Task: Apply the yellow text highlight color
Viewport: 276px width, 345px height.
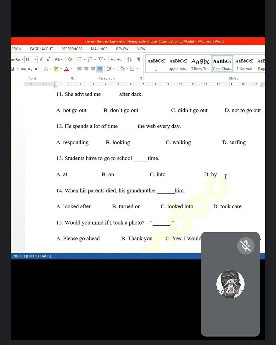Action: point(56,69)
